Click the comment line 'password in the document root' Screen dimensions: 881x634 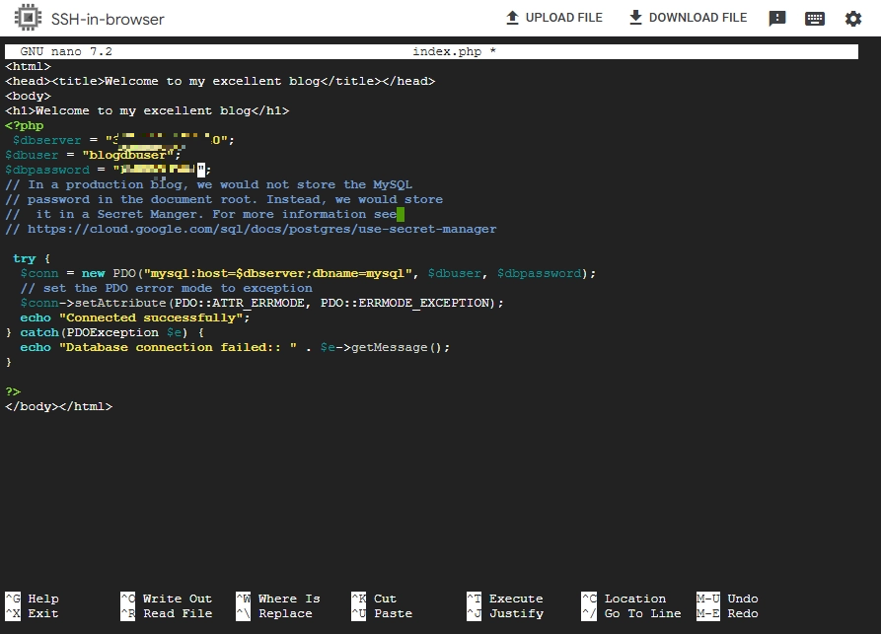pos(224,199)
